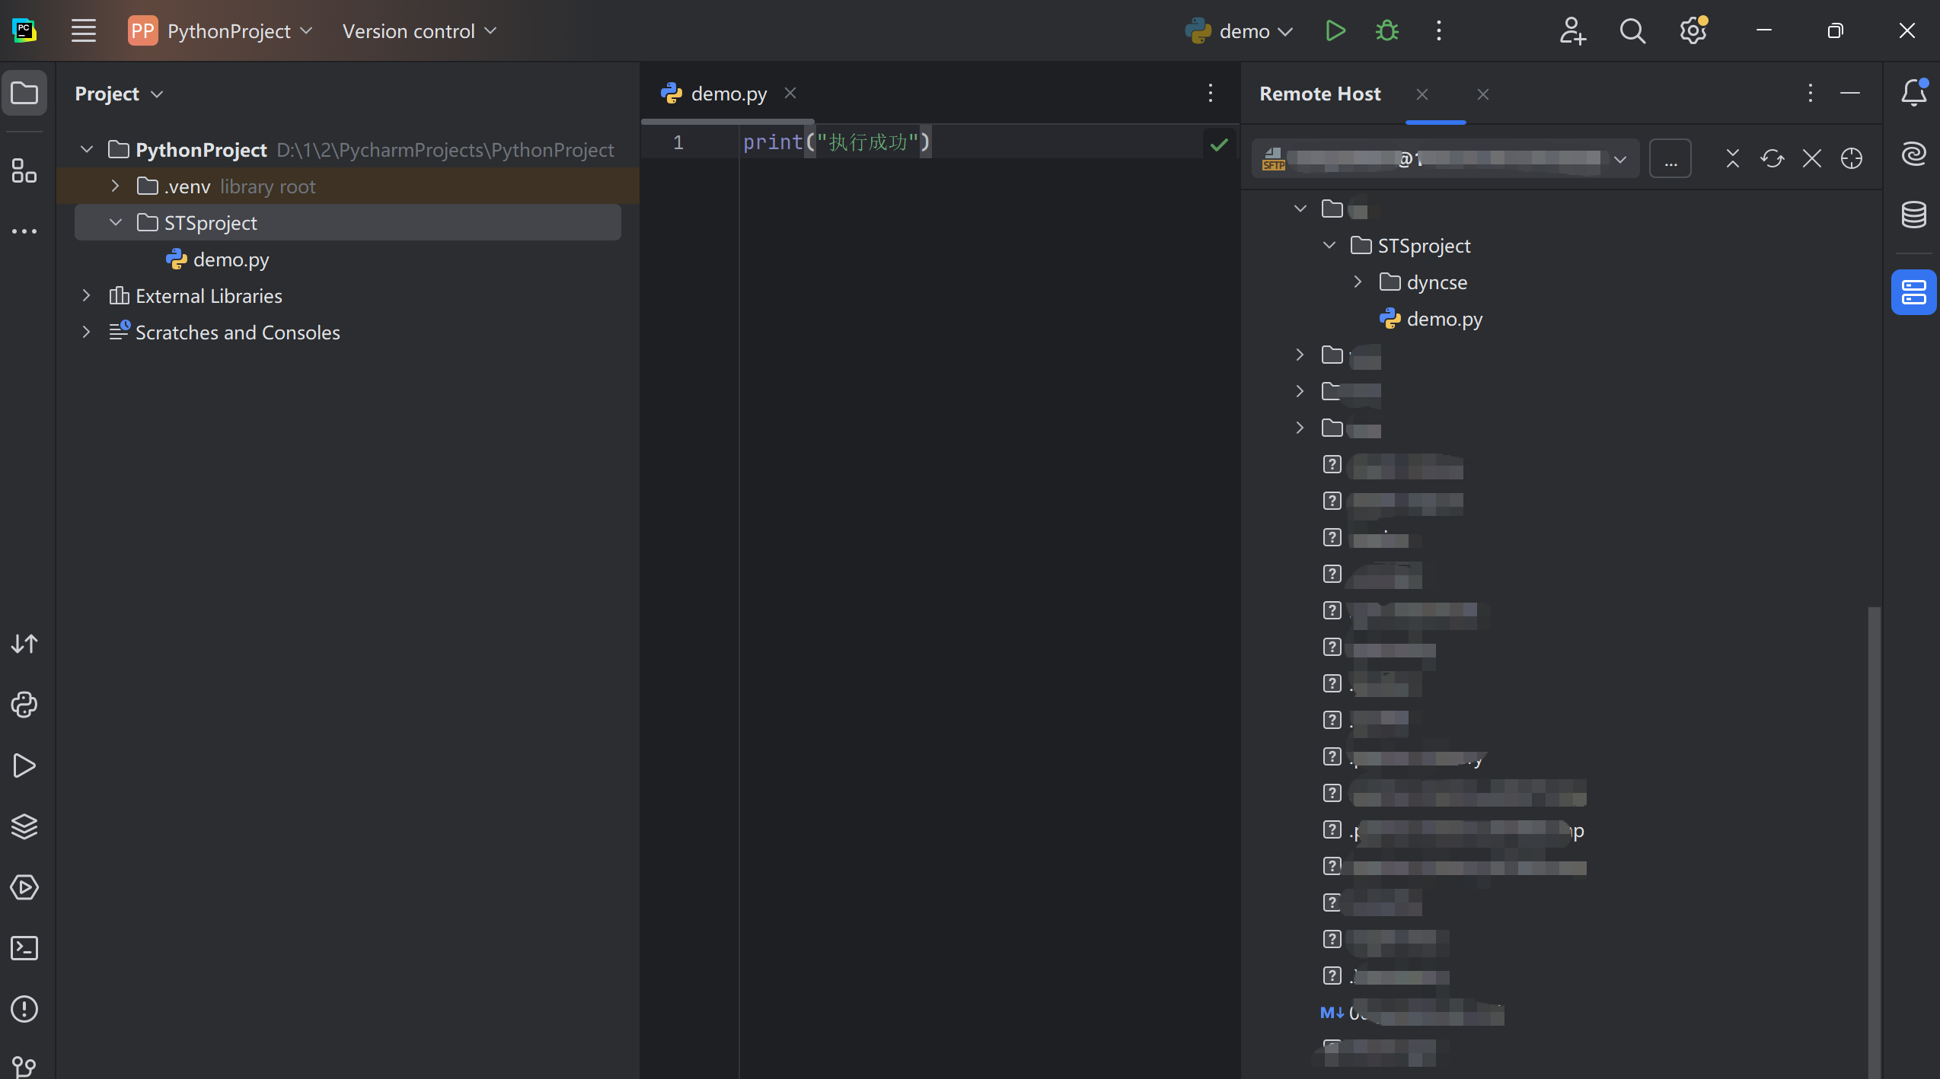Enable Select Opened File in Remote Host
The image size is (1940, 1079).
pos(1852,158)
